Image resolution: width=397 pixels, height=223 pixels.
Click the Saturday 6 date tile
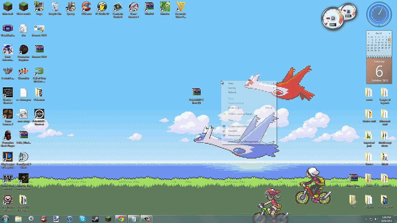[x=379, y=71]
